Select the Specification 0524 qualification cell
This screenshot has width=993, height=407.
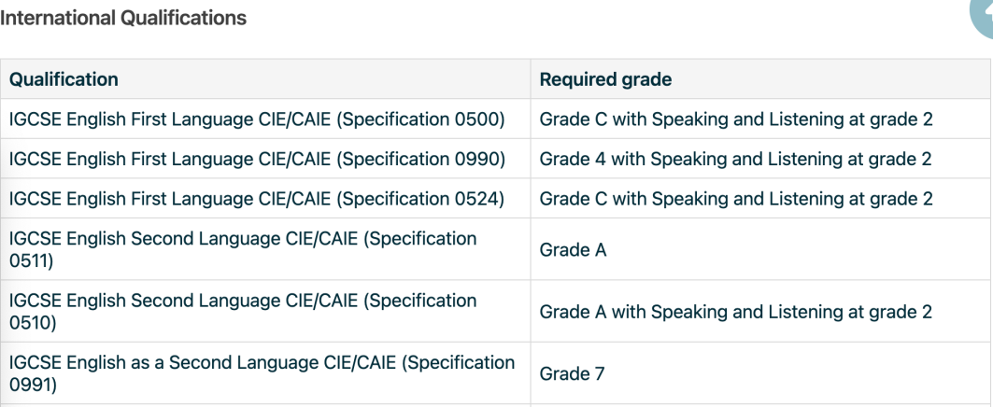(265, 199)
